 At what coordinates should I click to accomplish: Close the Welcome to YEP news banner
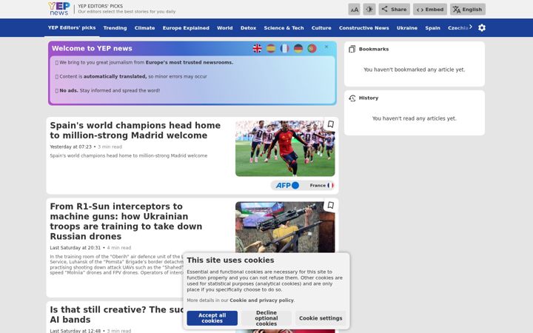point(326,47)
